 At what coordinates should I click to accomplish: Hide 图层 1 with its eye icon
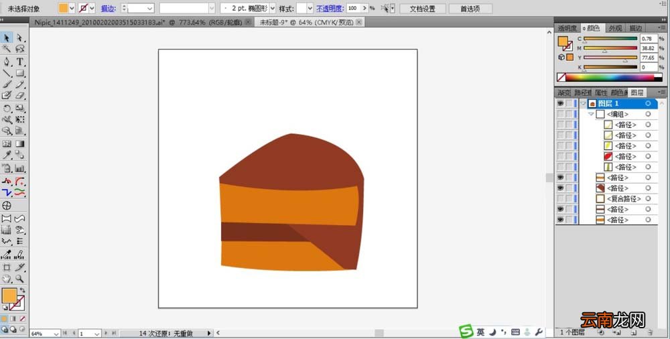tap(560, 103)
